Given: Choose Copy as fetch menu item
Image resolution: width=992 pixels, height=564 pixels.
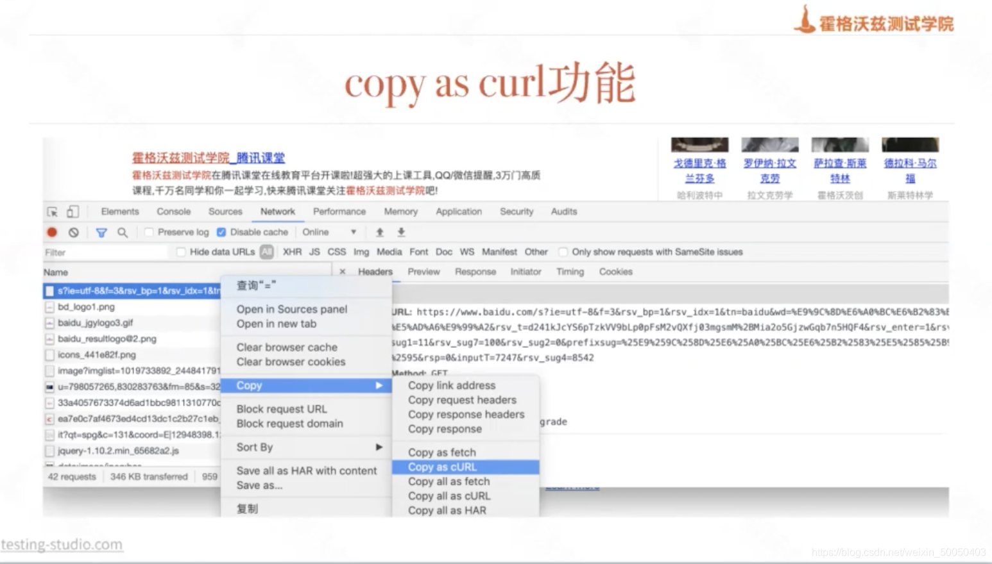Looking at the screenshot, I should [466, 452].
